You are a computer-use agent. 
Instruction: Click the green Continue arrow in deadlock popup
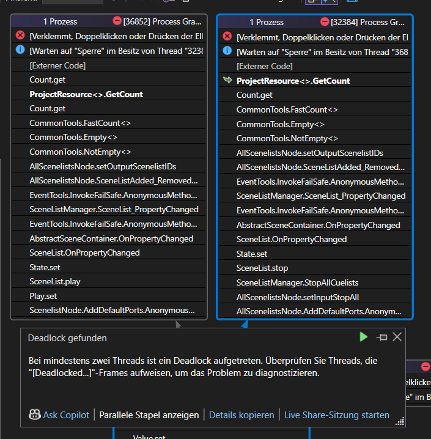tap(364, 337)
